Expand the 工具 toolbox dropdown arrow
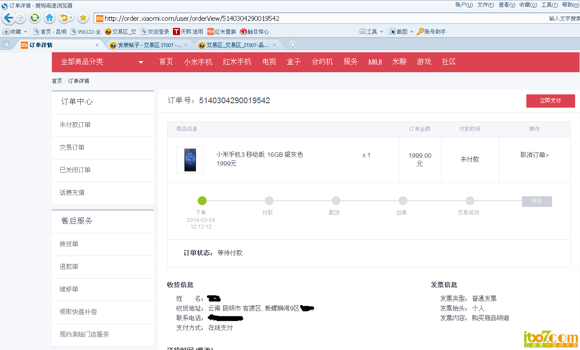The width and height of the screenshot is (580, 350). 381,32
